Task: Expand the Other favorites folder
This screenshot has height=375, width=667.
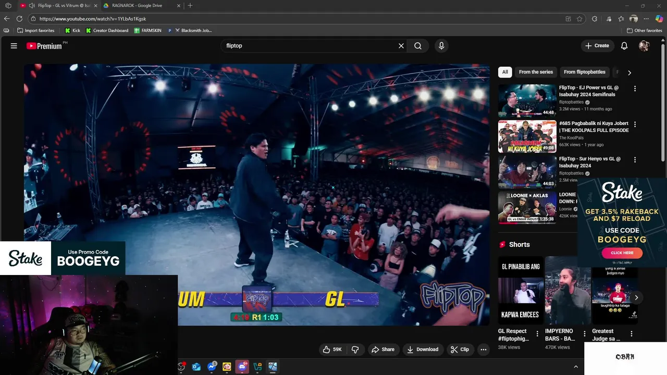Action: coord(644,30)
